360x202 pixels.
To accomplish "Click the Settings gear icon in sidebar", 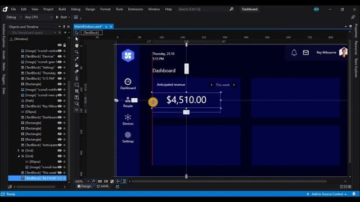I will point(128,135).
